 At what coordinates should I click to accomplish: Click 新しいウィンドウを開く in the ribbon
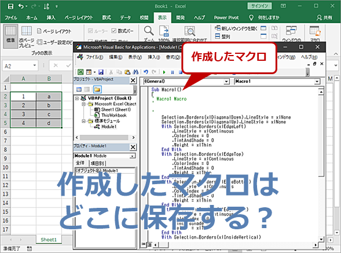(x=236, y=28)
